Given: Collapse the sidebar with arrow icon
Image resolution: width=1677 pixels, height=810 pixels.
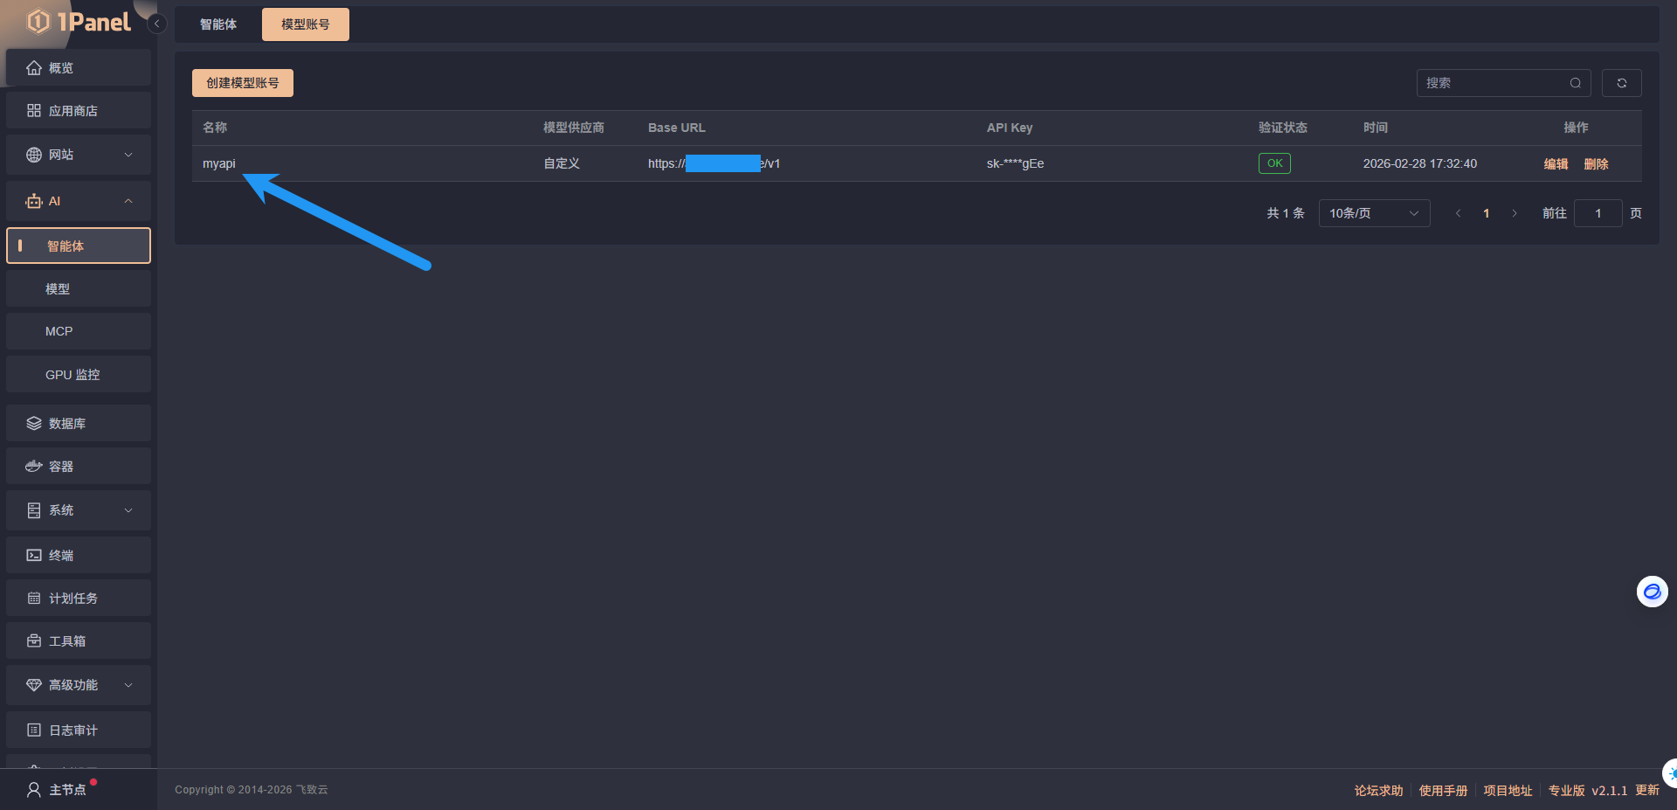Looking at the screenshot, I should tap(156, 24).
